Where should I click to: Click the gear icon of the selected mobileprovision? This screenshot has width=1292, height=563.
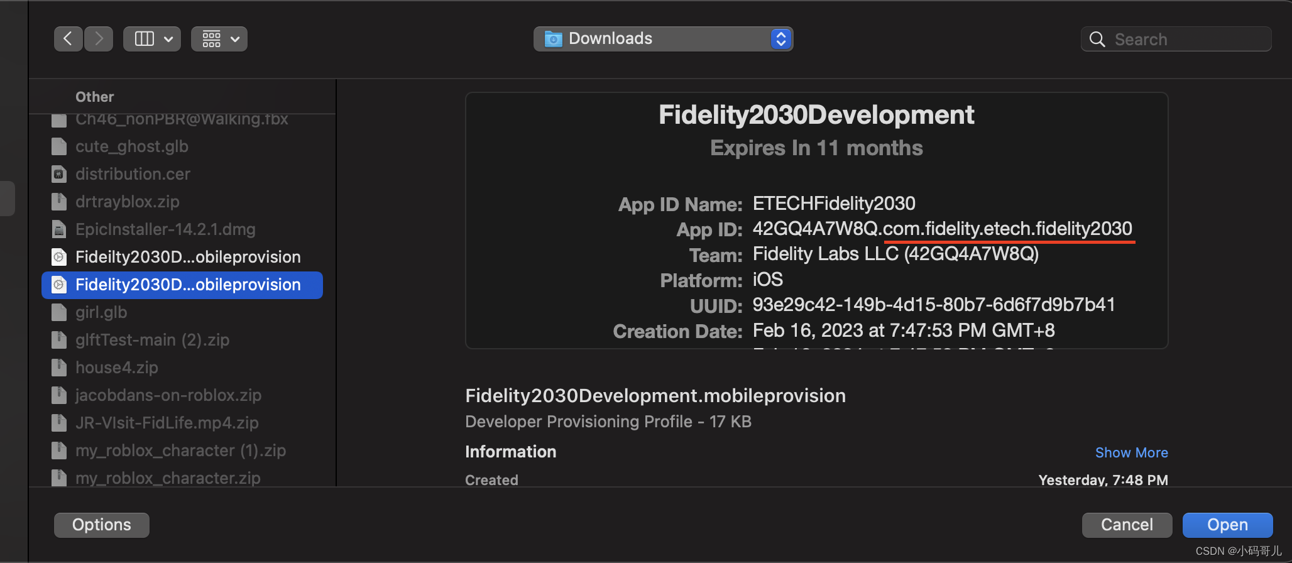[x=59, y=285]
